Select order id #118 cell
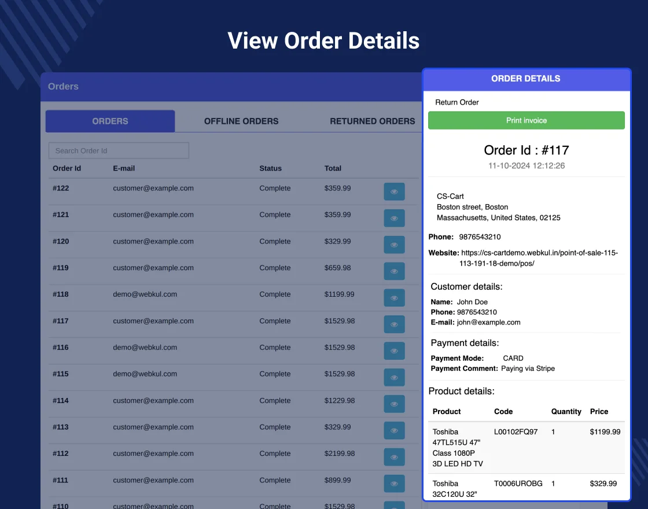 pyautogui.click(x=61, y=294)
